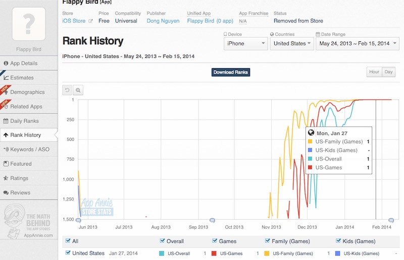View the Ratings page

point(29,178)
